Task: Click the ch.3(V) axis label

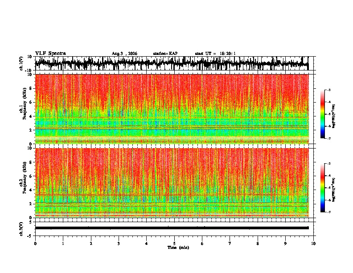Action: click(x=21, y=229)
